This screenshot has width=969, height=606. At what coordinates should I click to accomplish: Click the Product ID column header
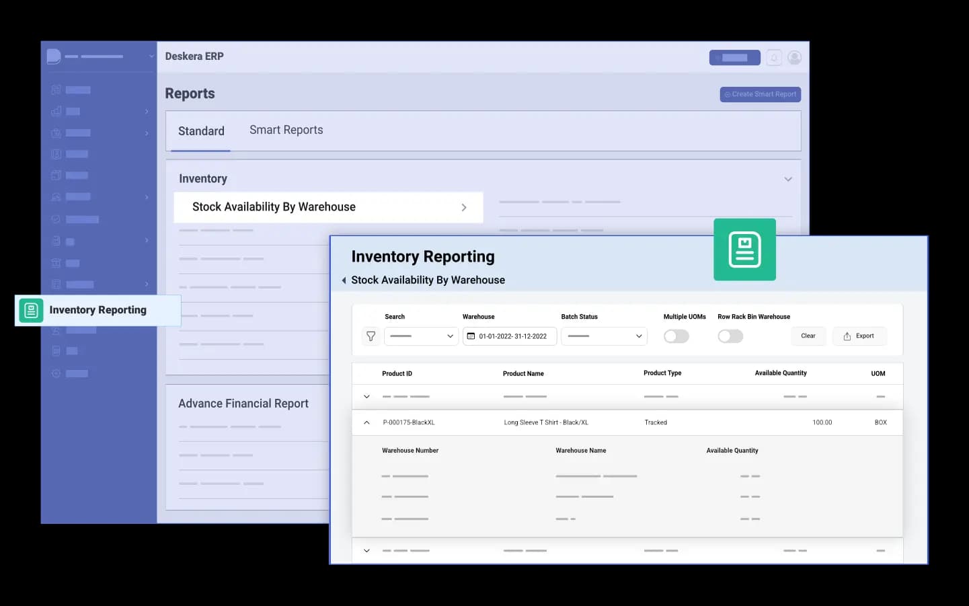[x=397, y=374]
